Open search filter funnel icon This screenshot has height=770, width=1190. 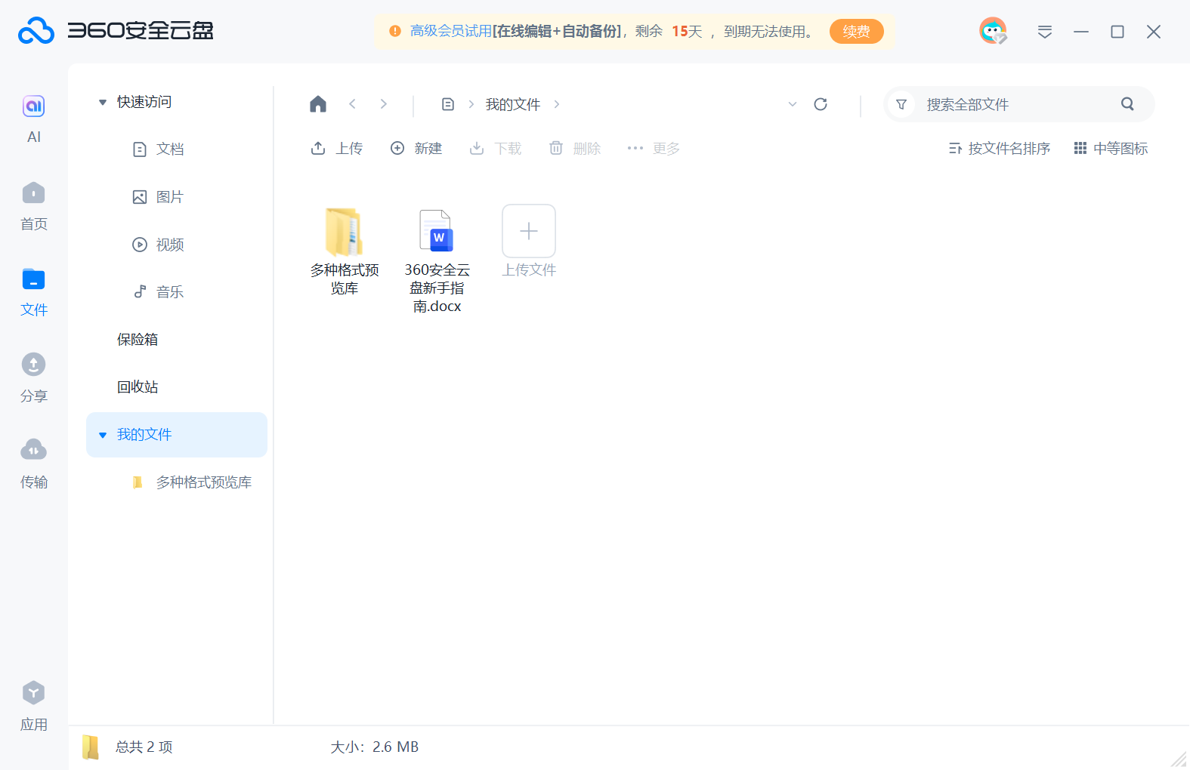pyautogui.click(x=901, y=104)
